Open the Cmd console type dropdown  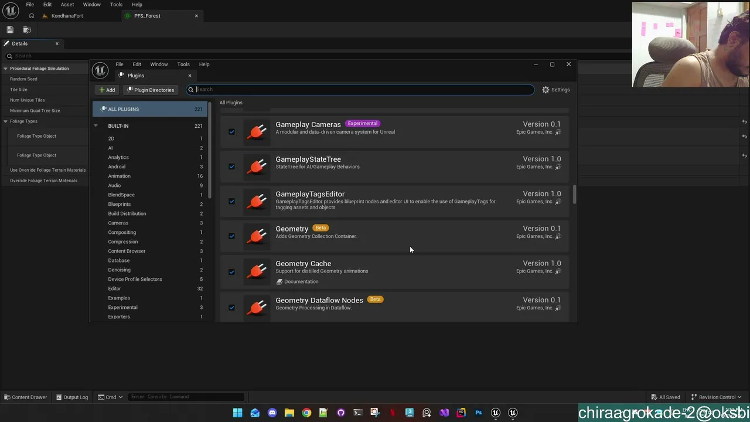tap(110, 397)
